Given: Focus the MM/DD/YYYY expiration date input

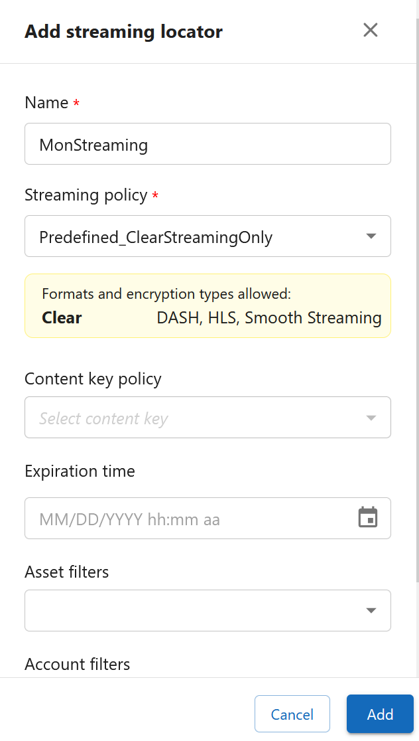Looking at the screenshot, I should (x=129, y=519).
